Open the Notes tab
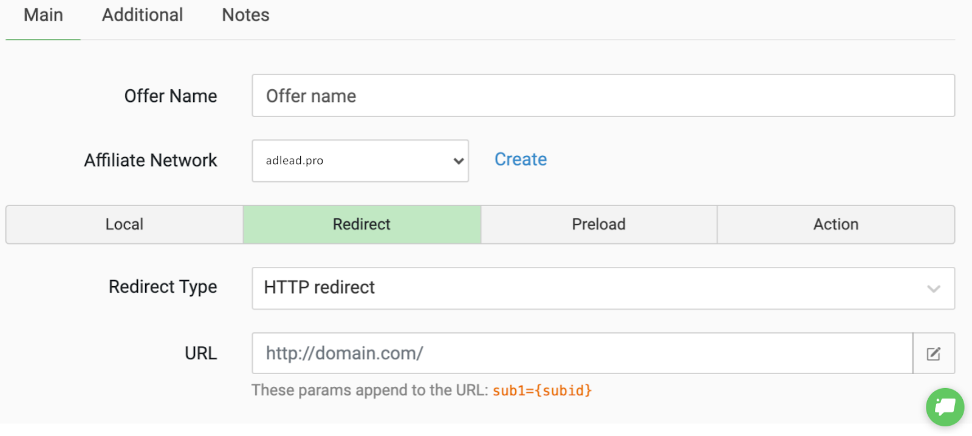Screen dimensions: 972x436 (x=245, y=15)
